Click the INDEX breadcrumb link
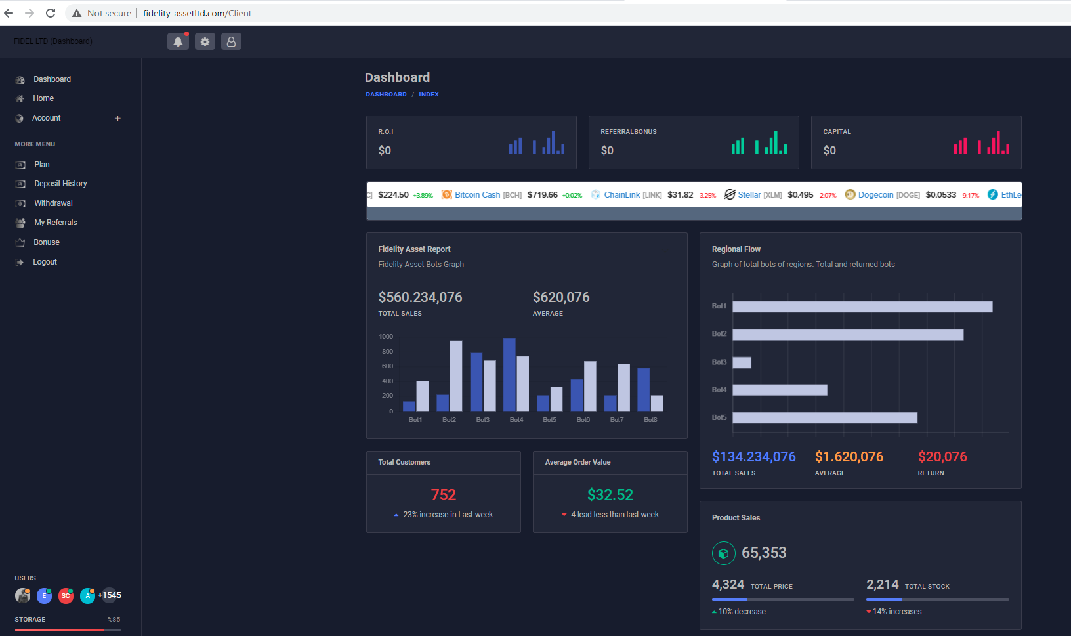The image size is (1071, 636). pyautogui.click(x=429, y=95)
